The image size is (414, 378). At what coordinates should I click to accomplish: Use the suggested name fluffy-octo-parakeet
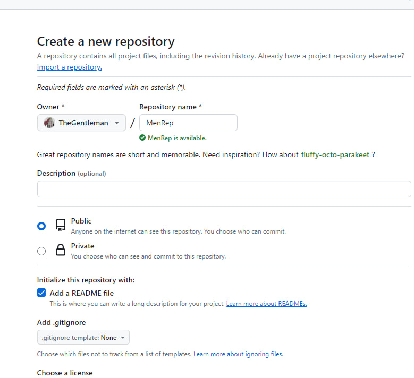pyautogui.click(x=335, y=154)
